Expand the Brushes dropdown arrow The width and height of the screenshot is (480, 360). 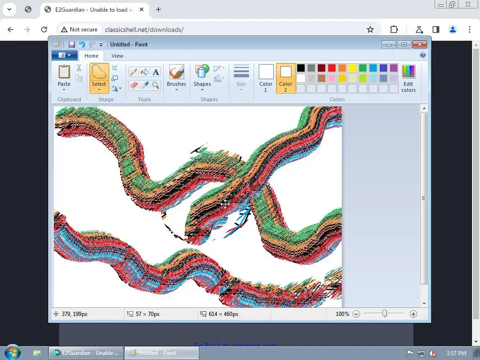pyautogui.click(x=176, y=90)
